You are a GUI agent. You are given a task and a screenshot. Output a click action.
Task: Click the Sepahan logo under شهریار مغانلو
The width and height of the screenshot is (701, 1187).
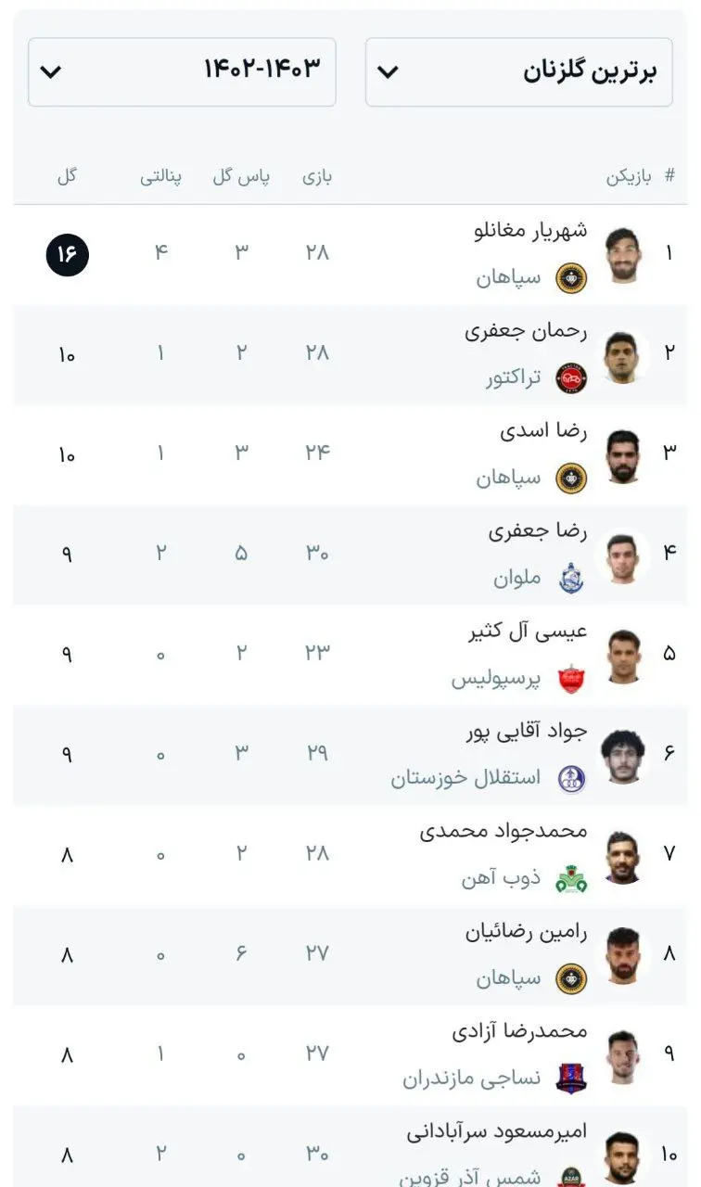(571, 277)
